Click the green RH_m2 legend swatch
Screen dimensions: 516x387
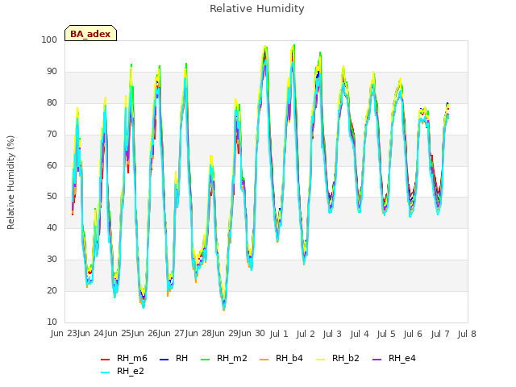point(205,359)
